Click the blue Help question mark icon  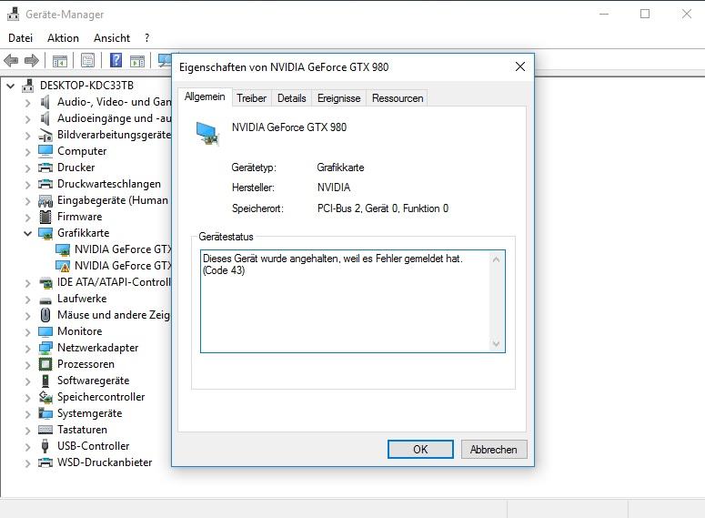coord(116,60)
